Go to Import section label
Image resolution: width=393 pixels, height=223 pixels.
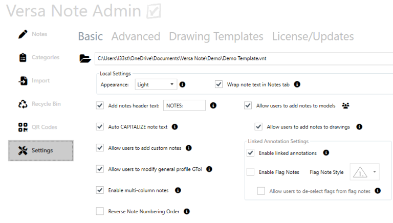40,81
